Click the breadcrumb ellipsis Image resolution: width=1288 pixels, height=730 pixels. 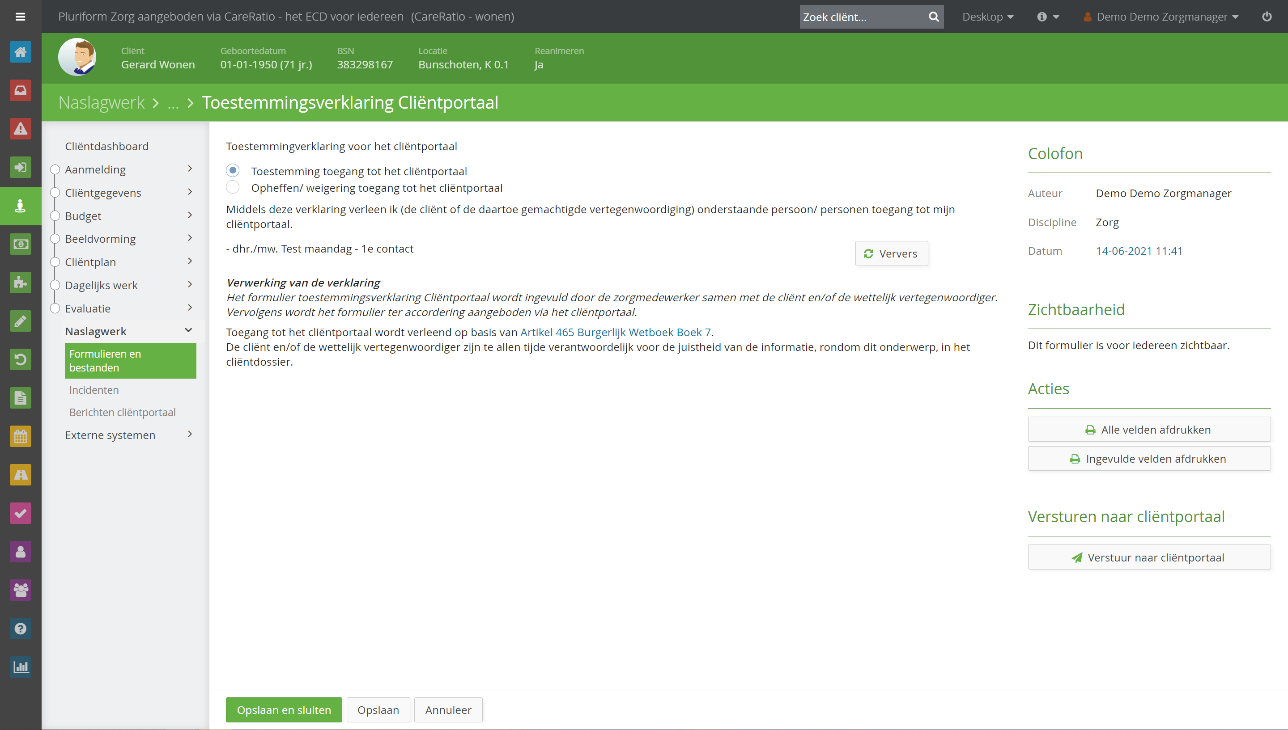pyautogui.click(x=173, y=103)
